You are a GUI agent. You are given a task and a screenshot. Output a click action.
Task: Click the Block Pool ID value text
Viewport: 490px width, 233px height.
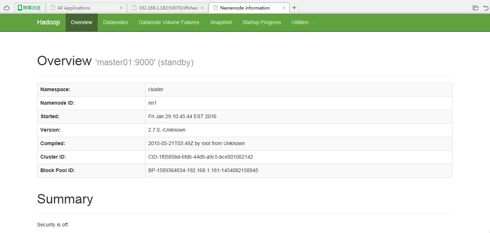coord(203,170)
